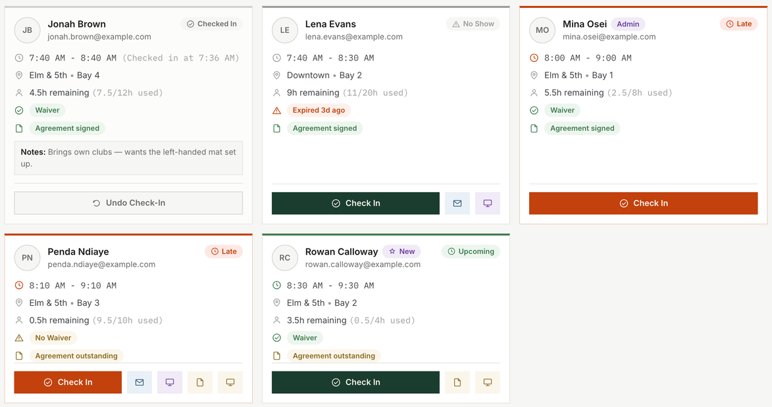Click the text 3.5h remaining (0.5/4h used)
772x407 pixels.
(x=351, y=320)
